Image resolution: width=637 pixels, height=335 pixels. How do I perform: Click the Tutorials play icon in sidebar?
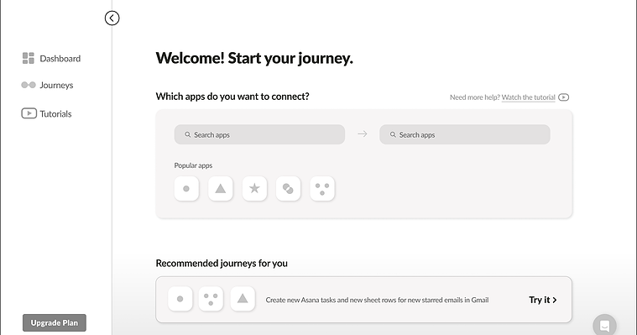[x=29, y=113]
